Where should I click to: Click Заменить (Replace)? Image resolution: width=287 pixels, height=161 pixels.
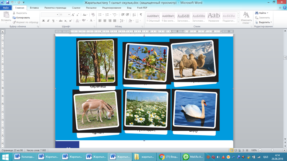pos(262,17)
